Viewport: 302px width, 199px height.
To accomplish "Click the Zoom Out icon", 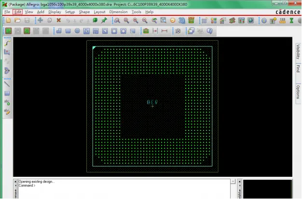I will point(145,20).
